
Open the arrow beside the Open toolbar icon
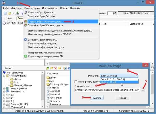(x=13, y=13)
